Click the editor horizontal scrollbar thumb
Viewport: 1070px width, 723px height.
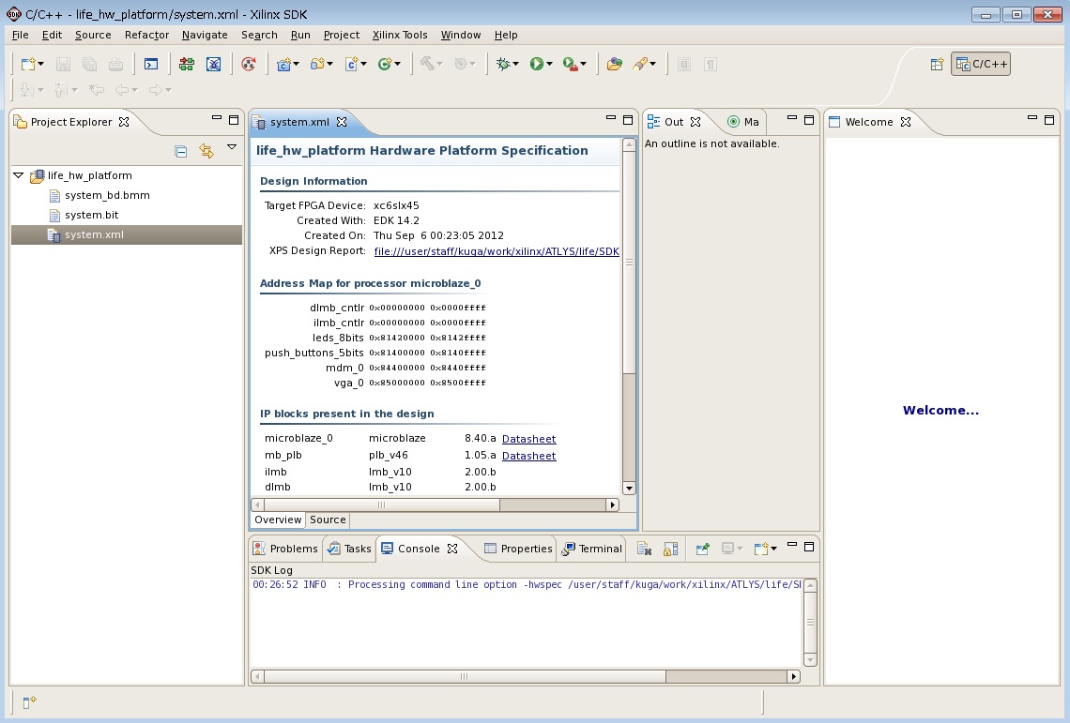(381, 505)
